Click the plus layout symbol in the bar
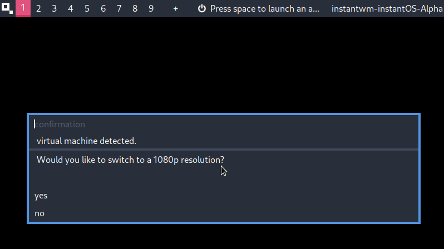 tap(175, 9)
